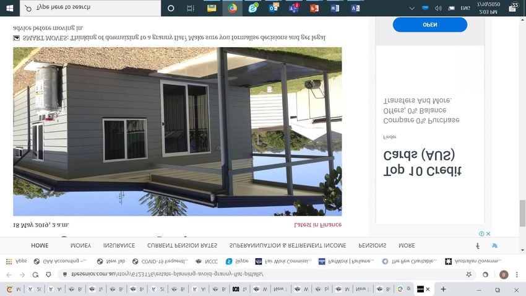Open the Chrome profile avatar B
Screen dimensions: 526x296
[x=503, y=274]
